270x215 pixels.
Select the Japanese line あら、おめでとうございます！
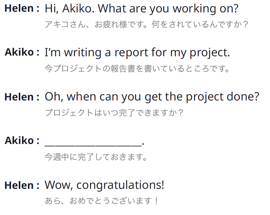point(101,201)
